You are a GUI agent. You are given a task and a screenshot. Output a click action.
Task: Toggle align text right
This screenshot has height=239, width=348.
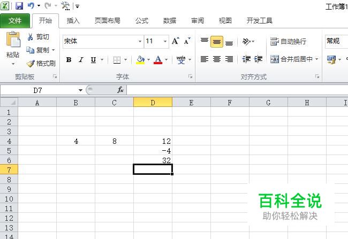point(229,59)
